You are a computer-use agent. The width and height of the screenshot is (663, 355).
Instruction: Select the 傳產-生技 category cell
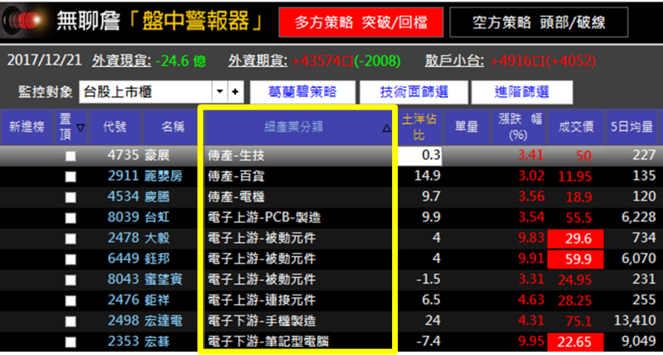pos(298,156)
